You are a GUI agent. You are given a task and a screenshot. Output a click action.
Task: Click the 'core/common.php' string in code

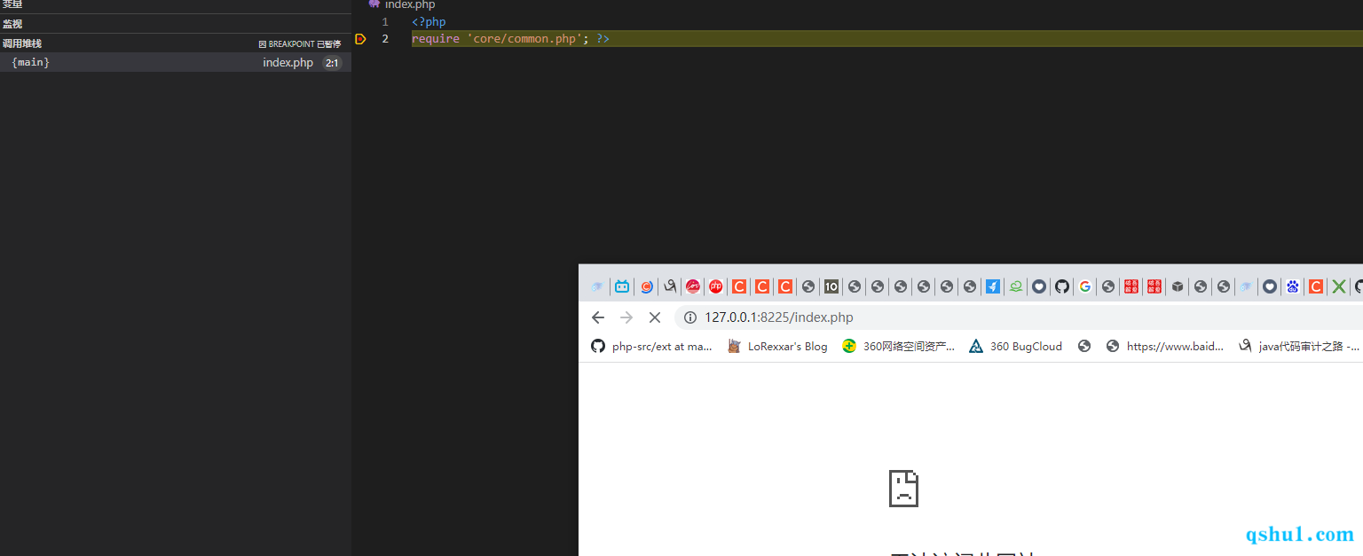(524, 39)
